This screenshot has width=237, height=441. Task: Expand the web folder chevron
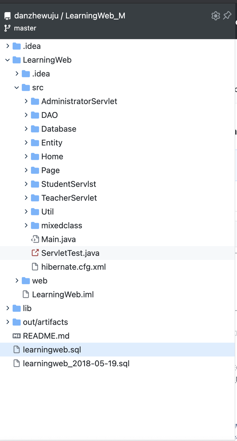tap(17, 281)
